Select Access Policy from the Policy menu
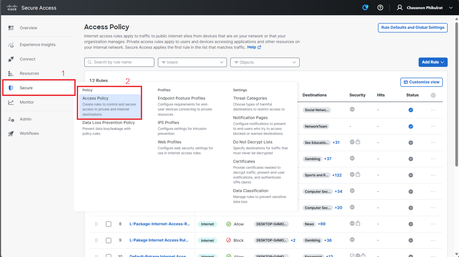This screenshot has width=459, height=257. [x=95, y=98]
